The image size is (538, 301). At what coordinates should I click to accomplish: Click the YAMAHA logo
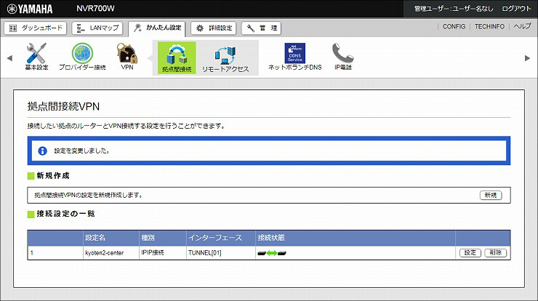click(x=30, y=9)
